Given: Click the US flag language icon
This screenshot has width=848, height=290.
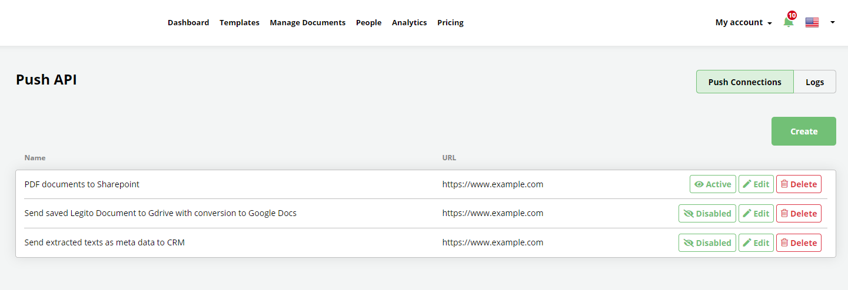Looking at the screenshot, I should pyautogui.click(x=812, y=22).
